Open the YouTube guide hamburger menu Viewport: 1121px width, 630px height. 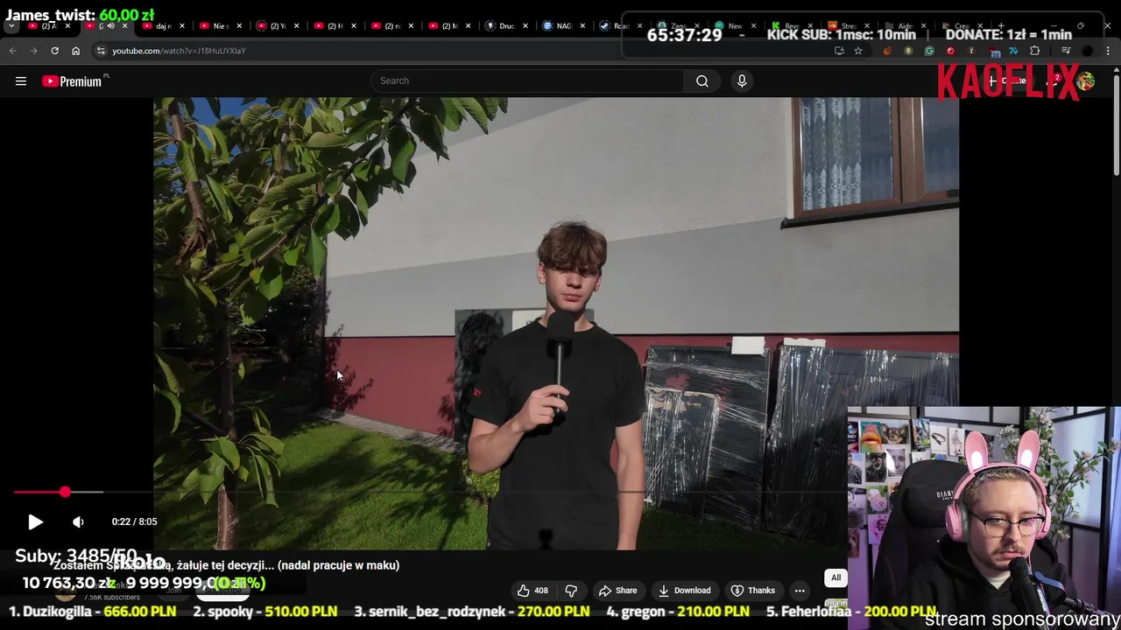(x=21, y=80)
